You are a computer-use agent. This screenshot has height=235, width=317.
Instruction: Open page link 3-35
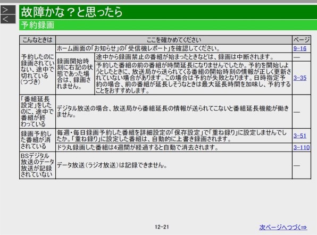click(300, 78)
